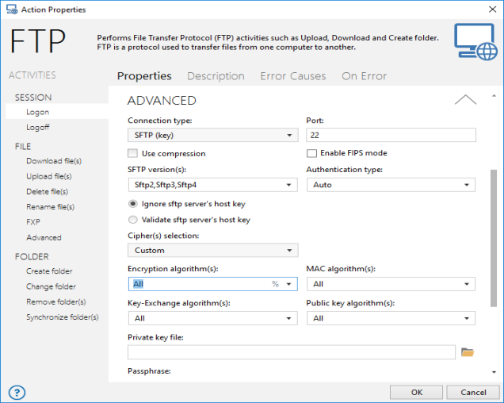Select Upload file(s) activity

click(x=48, y=176)
